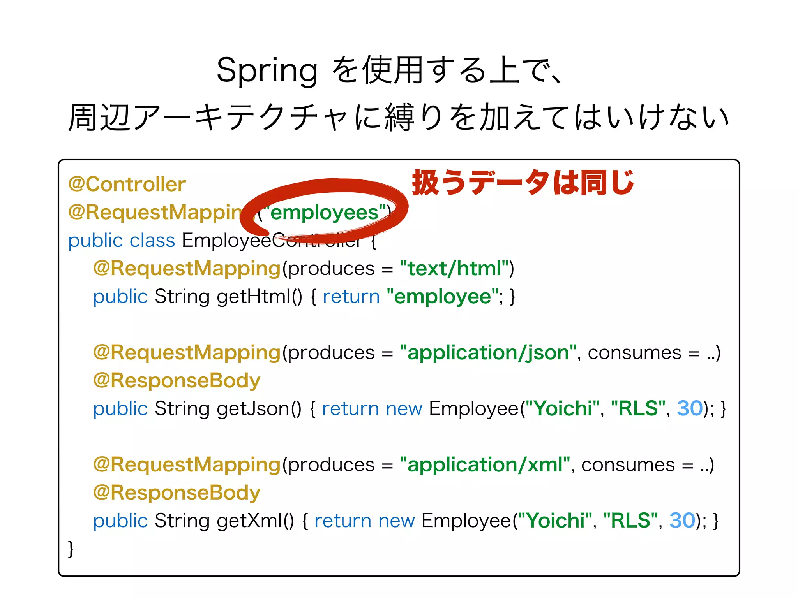Screen dimensions: 798x598
Task: Click the closing brace at the code end
Action: tap(71, 549)
